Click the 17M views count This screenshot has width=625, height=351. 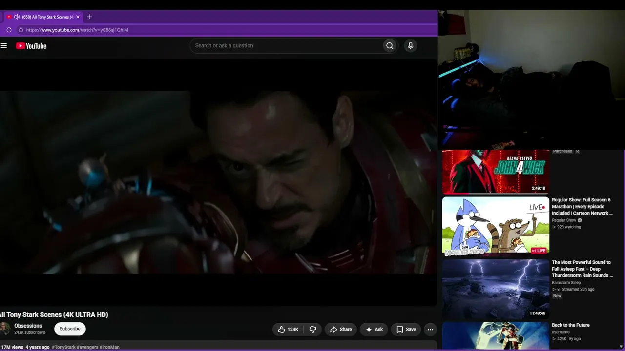12,347
